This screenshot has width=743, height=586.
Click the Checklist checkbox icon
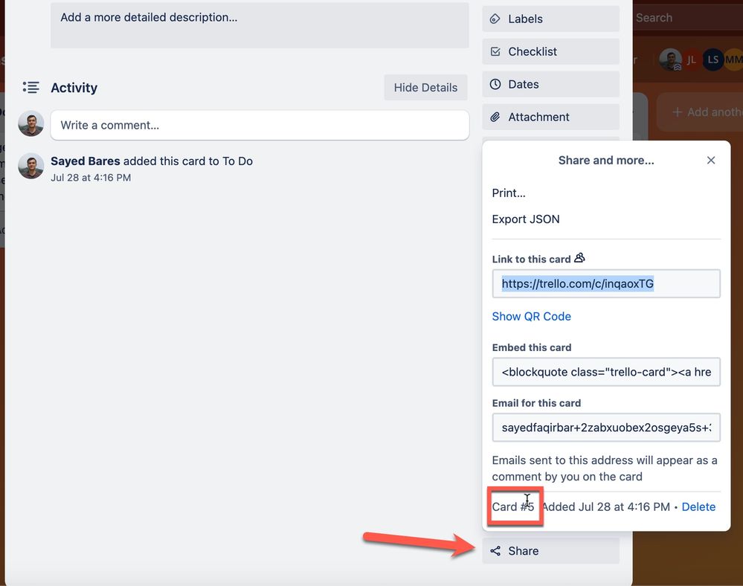click(x=495, y=51)
